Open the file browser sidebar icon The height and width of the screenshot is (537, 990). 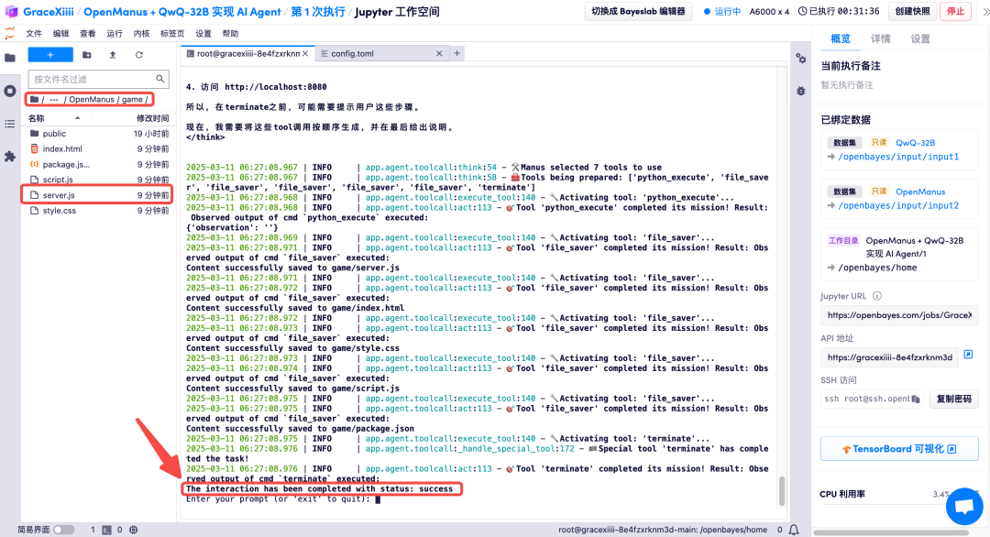10,58
